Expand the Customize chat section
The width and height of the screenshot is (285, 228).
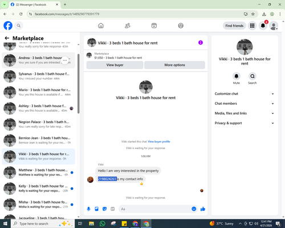(x=245, y=93)
